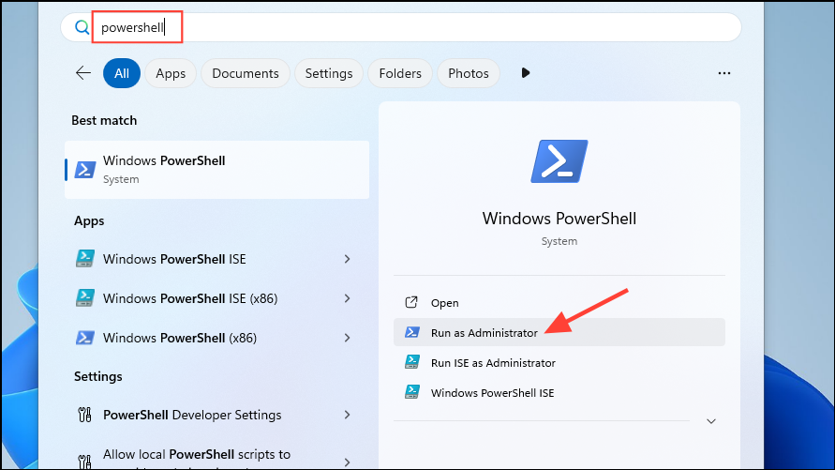Go back with the left arrow
835x470 pixels.
coord(83,73)
